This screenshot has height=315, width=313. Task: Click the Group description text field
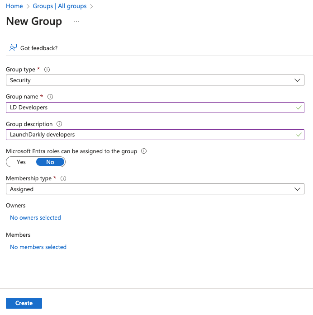(x=149, y=135)
